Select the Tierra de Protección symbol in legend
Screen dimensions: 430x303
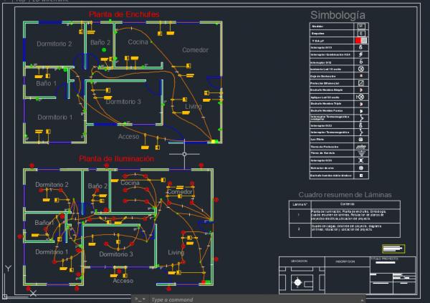[361, 147]
